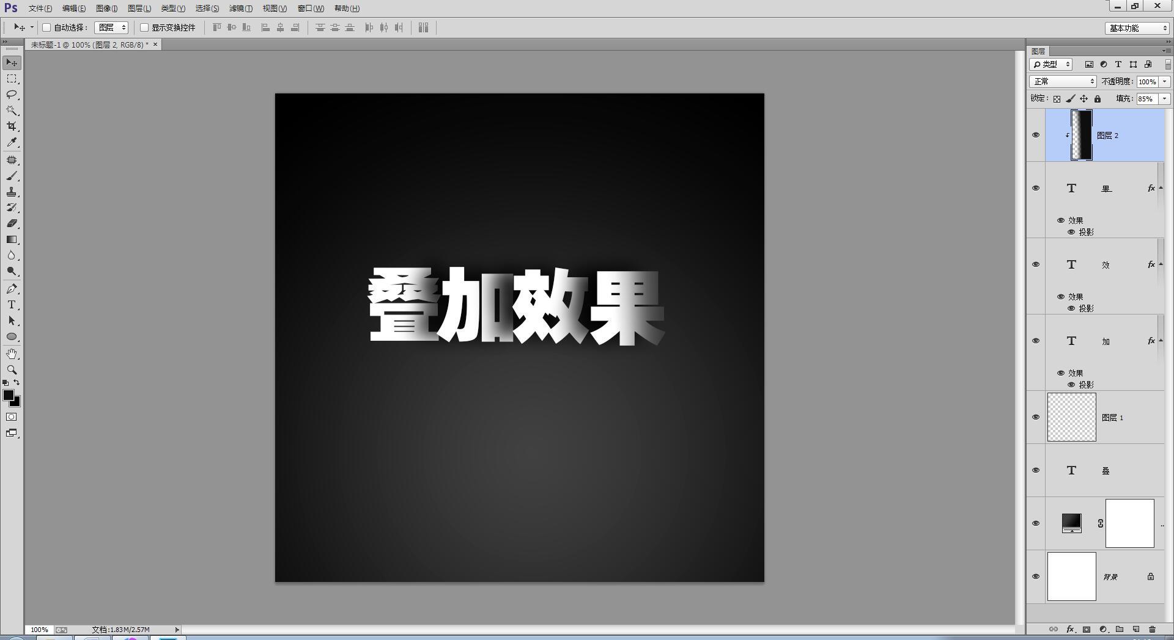Select the Path Selection tool
Viewport: 1174px width, 640px height.
12,321
